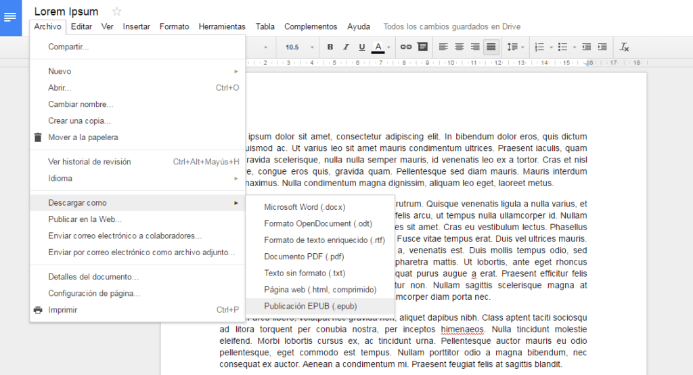Align text to the right

click(x=475, y=47)
